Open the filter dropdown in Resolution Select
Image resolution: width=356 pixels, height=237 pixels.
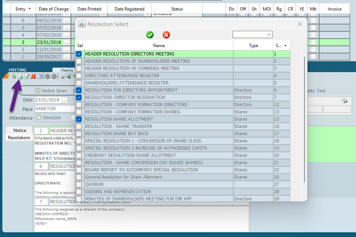[x=252, y=34]
